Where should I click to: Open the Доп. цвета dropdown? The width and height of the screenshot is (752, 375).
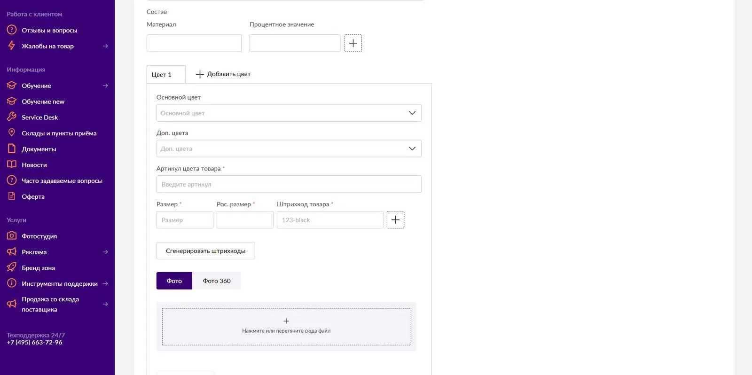coord(289,148)
